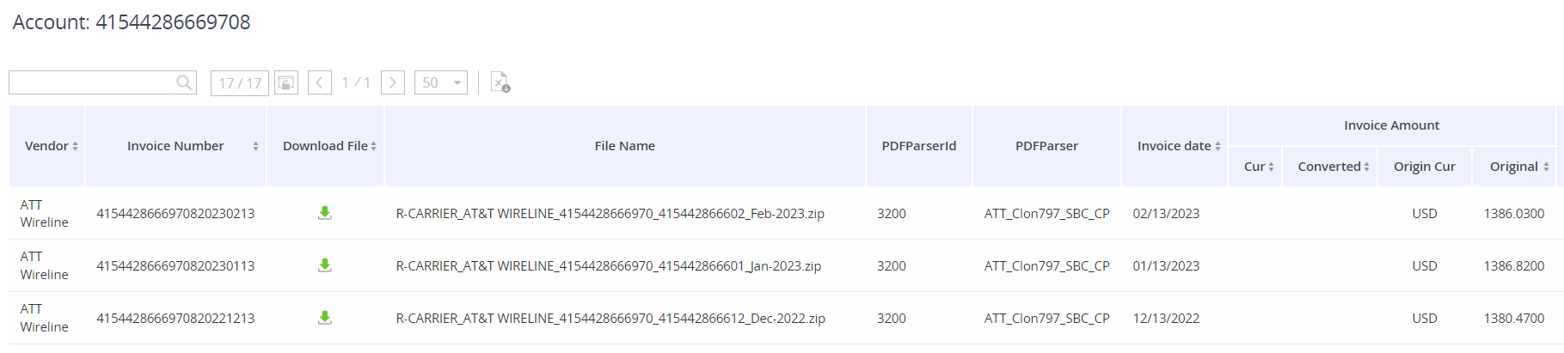Download the Feb-2023 invoice file

325,213
